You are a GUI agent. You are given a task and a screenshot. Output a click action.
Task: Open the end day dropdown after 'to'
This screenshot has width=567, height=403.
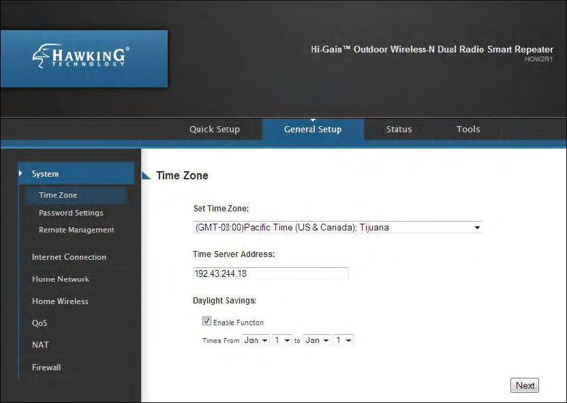click(x=343, y=340)
